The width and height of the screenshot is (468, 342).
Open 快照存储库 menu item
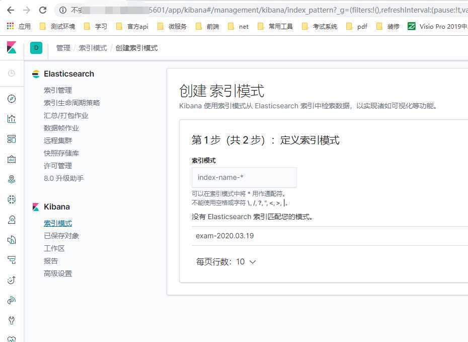click(x=61, y=153)
